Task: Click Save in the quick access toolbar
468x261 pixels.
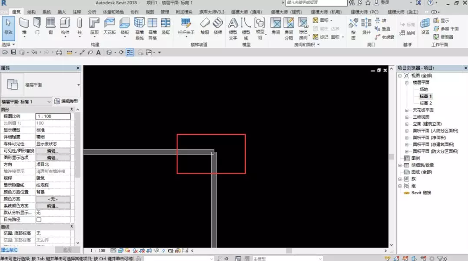Action: 13,52
